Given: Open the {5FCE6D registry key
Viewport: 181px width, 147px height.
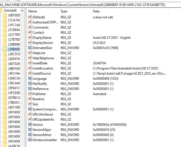Looking at the screenshot, I should [14, 93].
